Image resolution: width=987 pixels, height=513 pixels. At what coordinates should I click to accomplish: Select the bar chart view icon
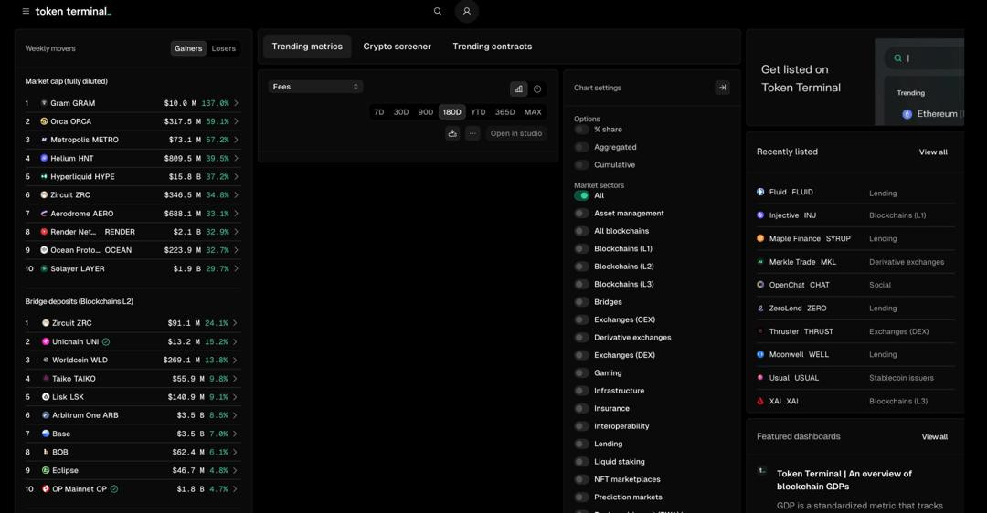click(x=519, y=89)
